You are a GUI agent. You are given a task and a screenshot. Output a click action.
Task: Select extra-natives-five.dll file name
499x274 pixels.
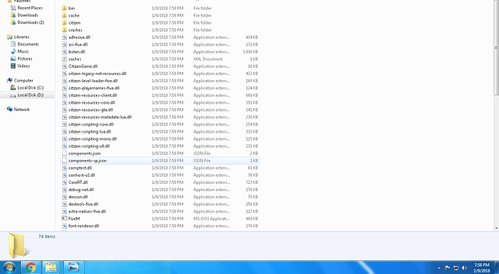tap(88, 211)
